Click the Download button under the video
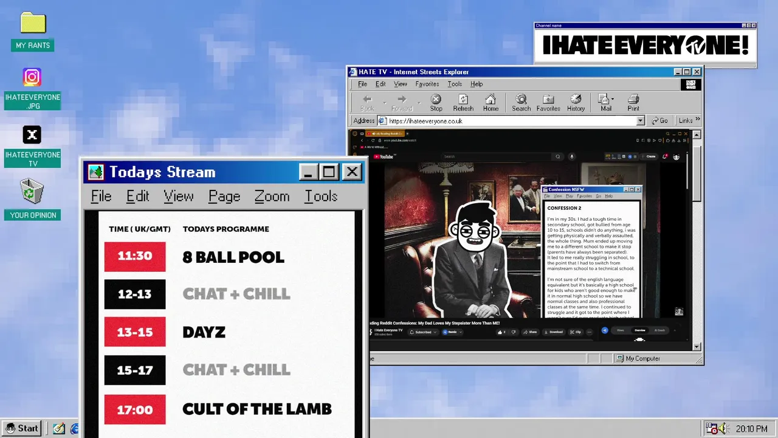The height and width of the screenshot is (438, 778). pyautogui.click(x=553, y=332)
